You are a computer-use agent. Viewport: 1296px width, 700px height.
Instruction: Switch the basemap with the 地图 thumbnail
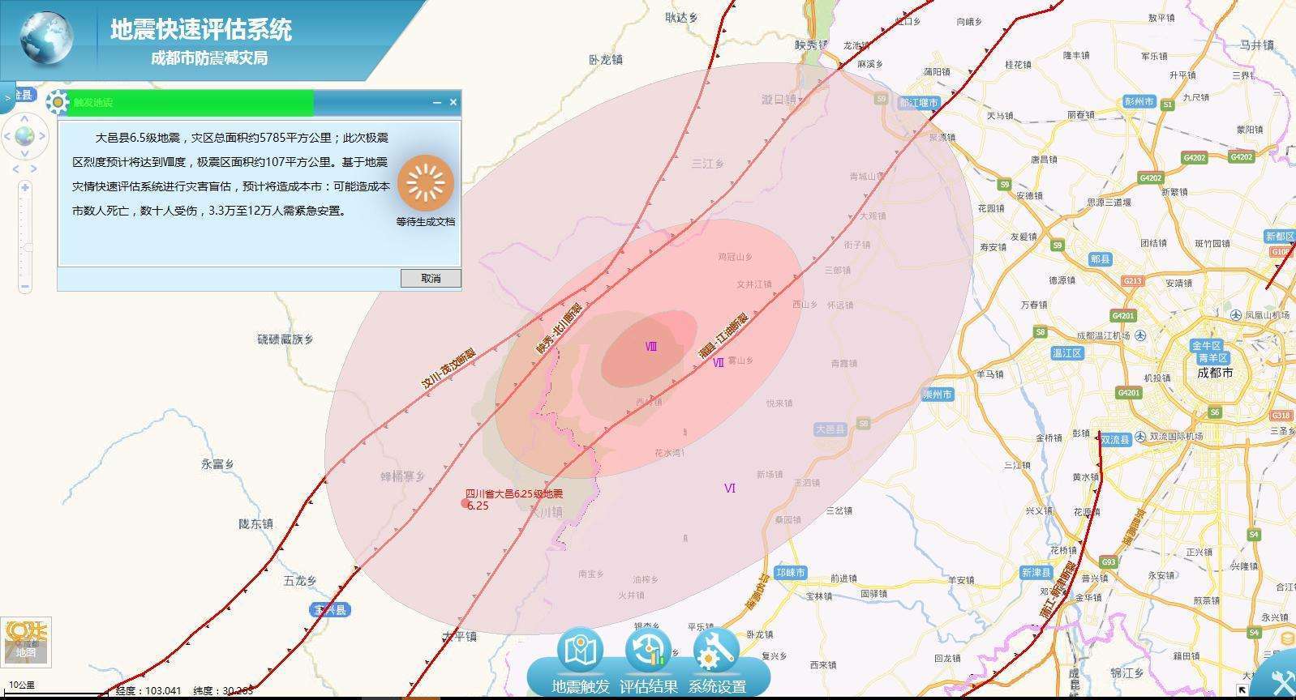point(26,642)
